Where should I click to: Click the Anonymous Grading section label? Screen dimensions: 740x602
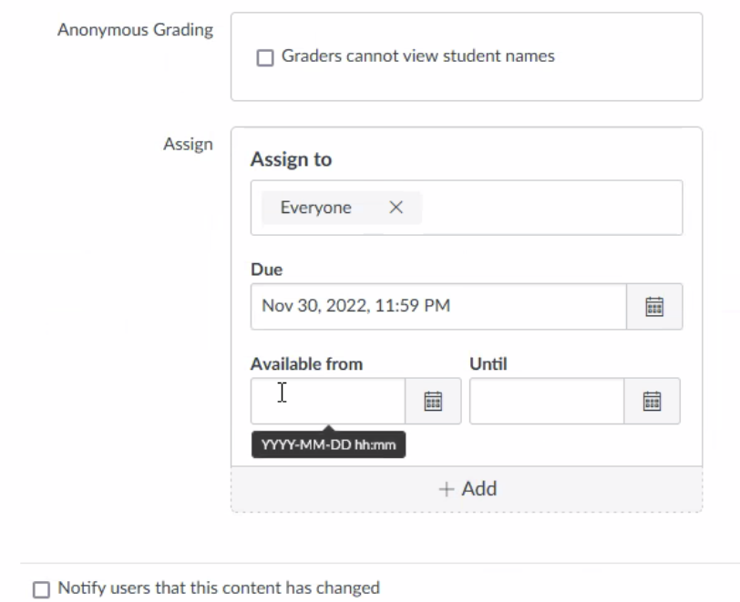pyautogui.click(x=136, y=30)
